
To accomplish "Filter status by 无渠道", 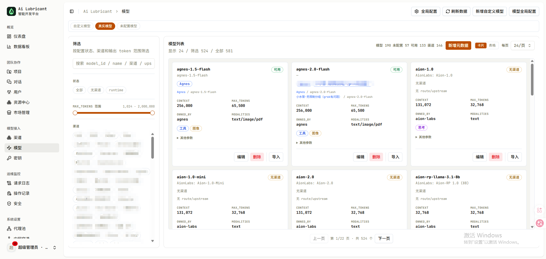I will 96,90.
